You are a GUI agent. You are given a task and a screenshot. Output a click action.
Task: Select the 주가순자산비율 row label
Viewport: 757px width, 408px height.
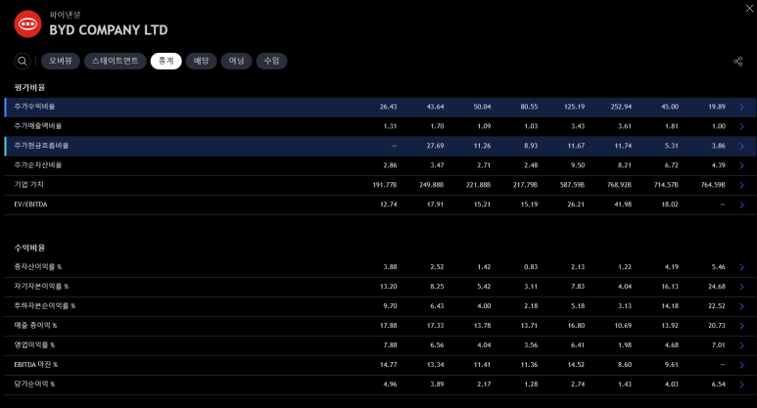pos(37,165)
